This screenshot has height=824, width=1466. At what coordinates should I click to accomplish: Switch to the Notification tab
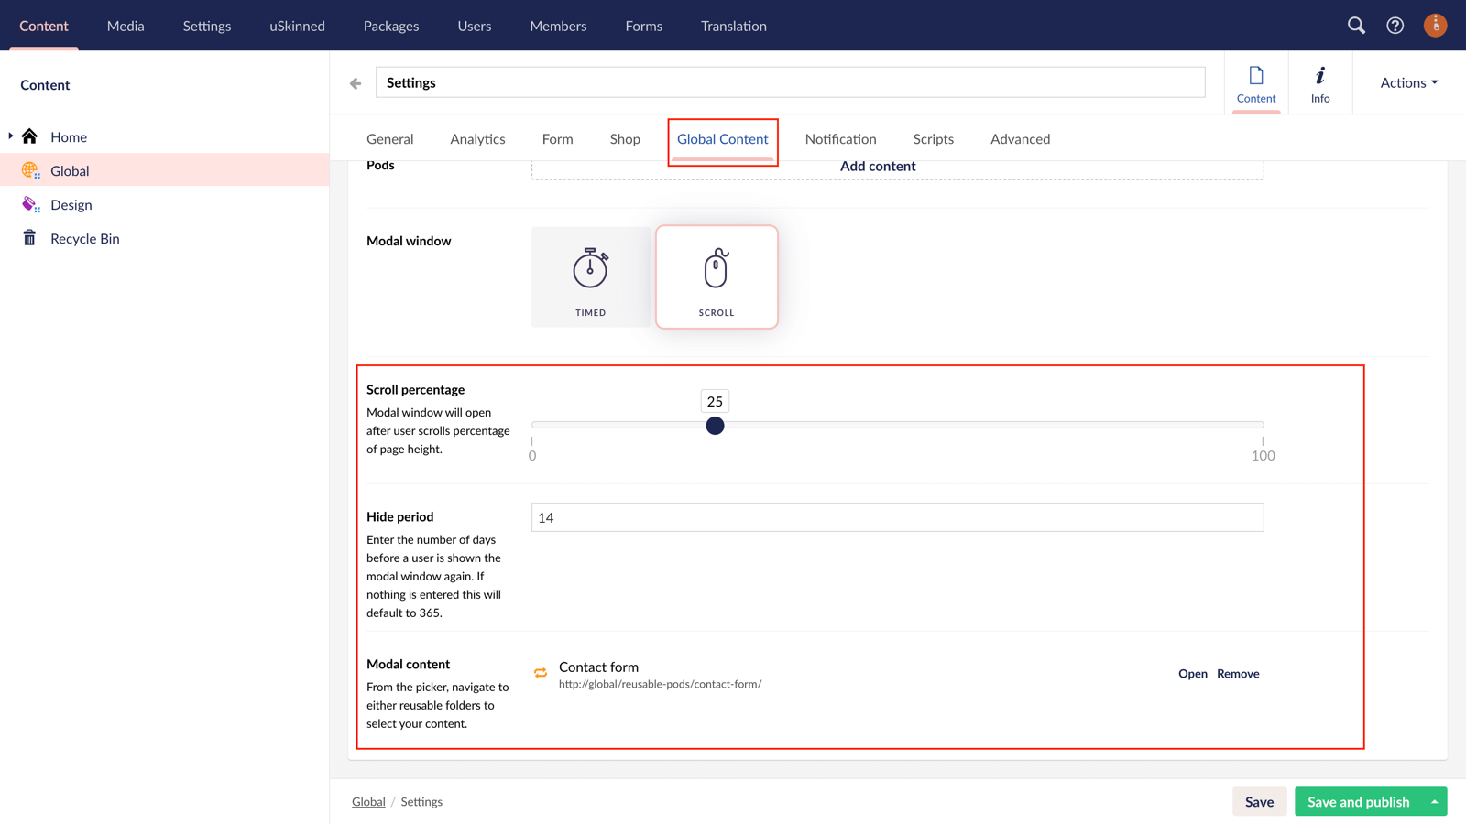(x=840, y=138)
